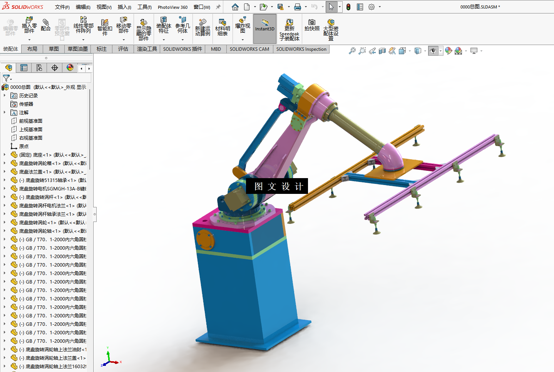Screen dimensions: 554x372
Task: Open Reference Geometry (参考几何体) tool
Action: coord(182,25)
